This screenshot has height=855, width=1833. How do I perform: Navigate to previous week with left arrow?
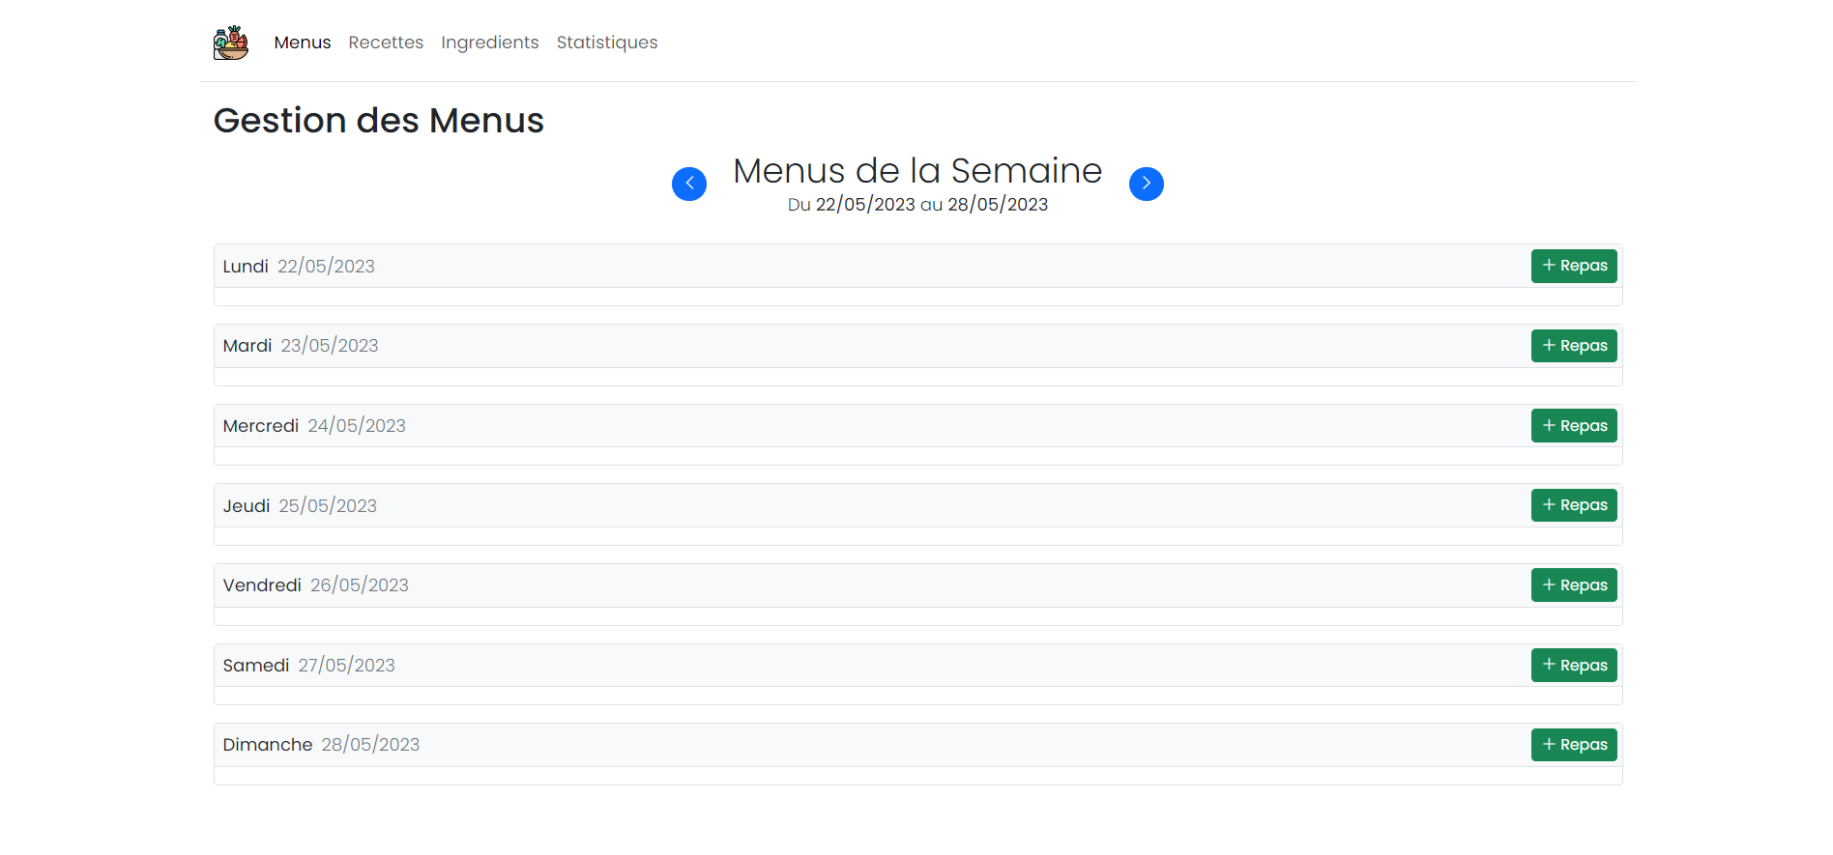(x=689, y=184)
